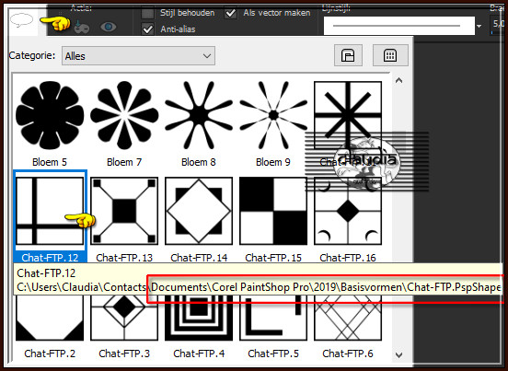Click the line width value field
This screenshot has height=371, width=508.
tap(498, 24)
